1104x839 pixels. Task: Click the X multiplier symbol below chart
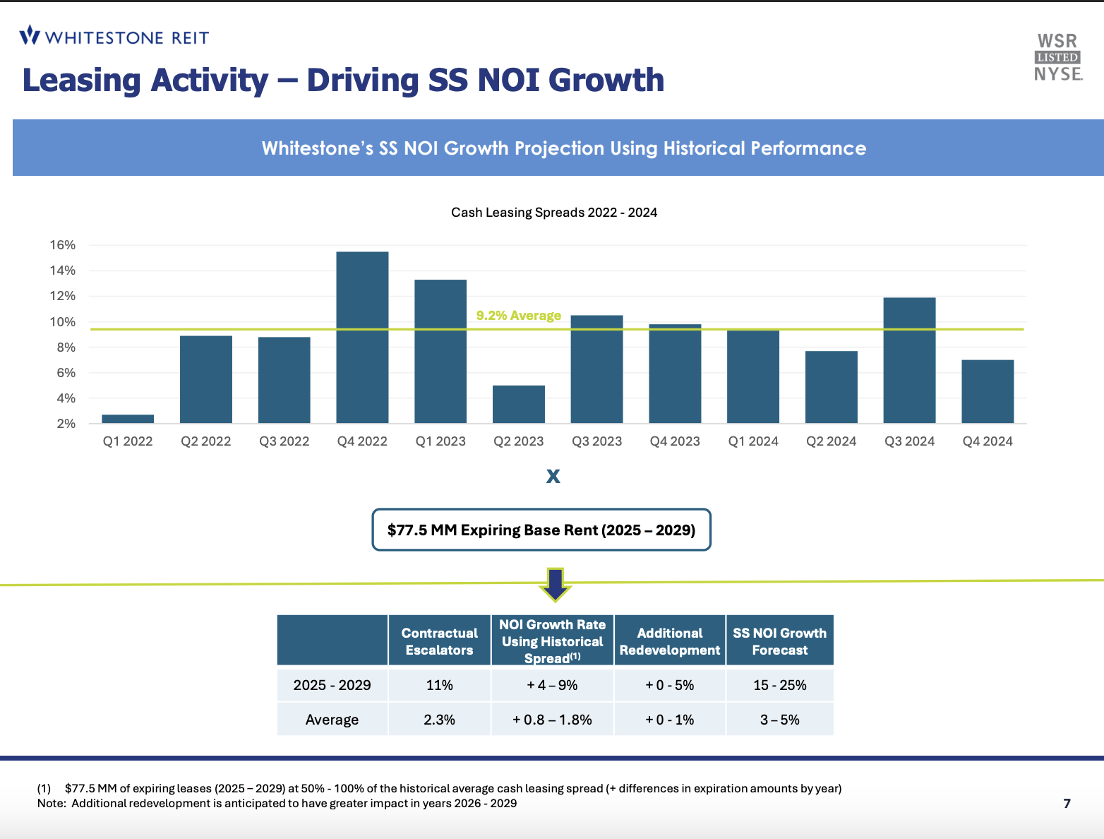click(553, 475)
